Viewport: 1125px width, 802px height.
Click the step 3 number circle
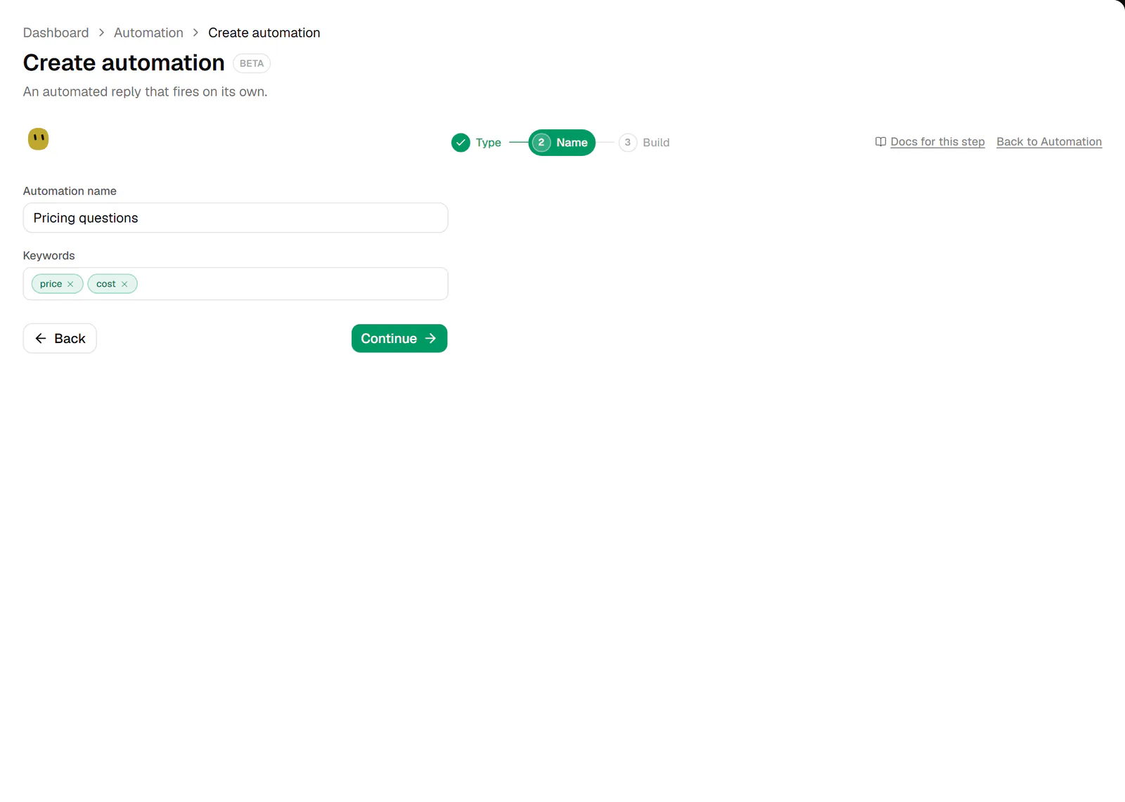[x=628, y=143]
